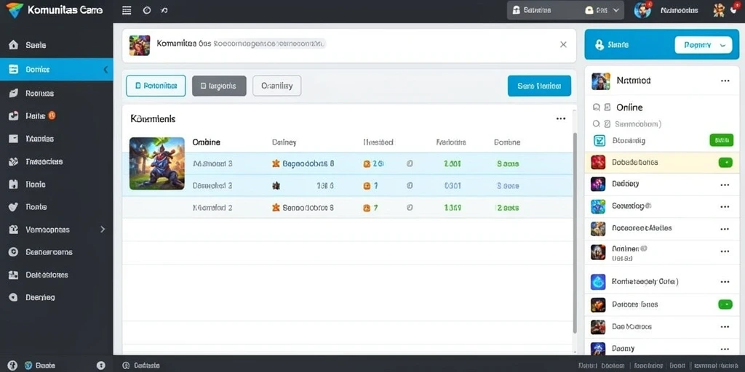Click the key-shaped icon in the top bar
This screenshot has width=745, height=372.
[x=164, y=10]
